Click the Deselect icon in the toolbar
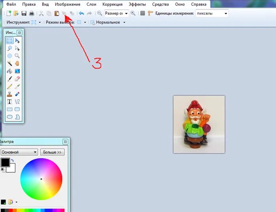Viewport: 276px width, 212px height. pos(71,13)
